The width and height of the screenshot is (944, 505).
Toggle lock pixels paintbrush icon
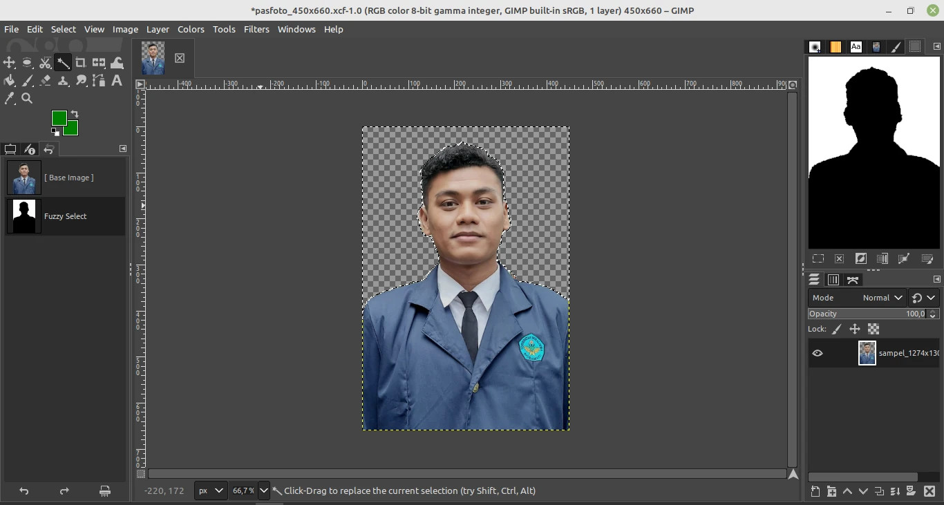[x=836, y=330]
